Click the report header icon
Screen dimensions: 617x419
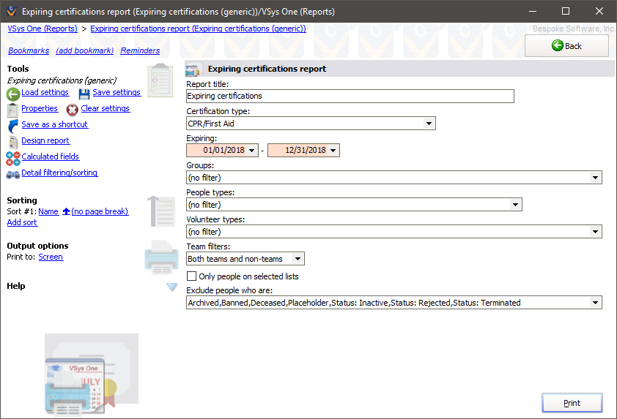click(x=193, y=69)
